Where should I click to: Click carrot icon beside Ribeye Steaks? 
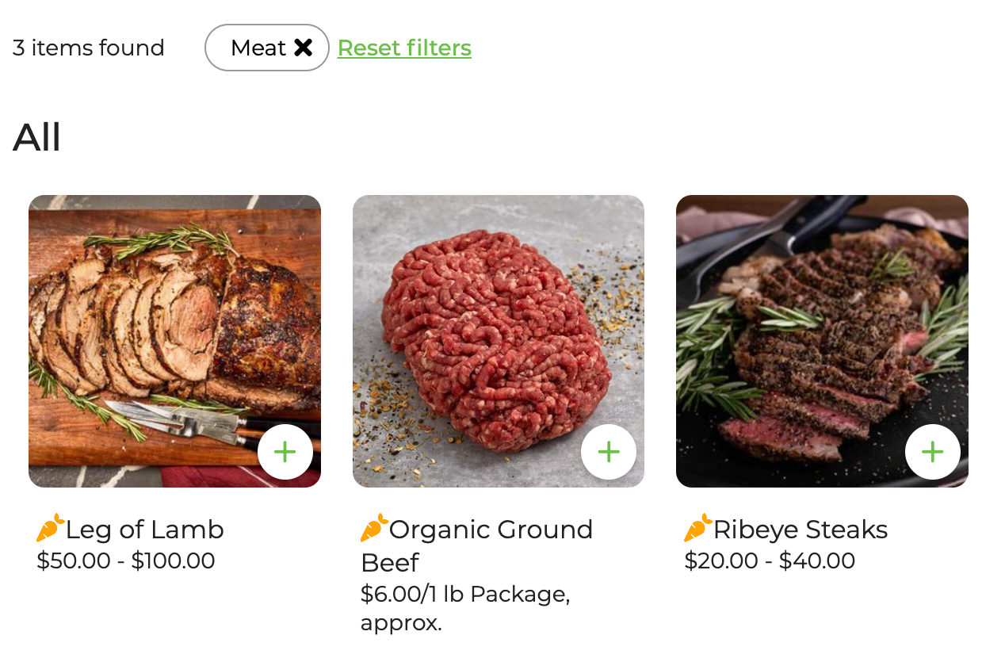coord(697,528)
